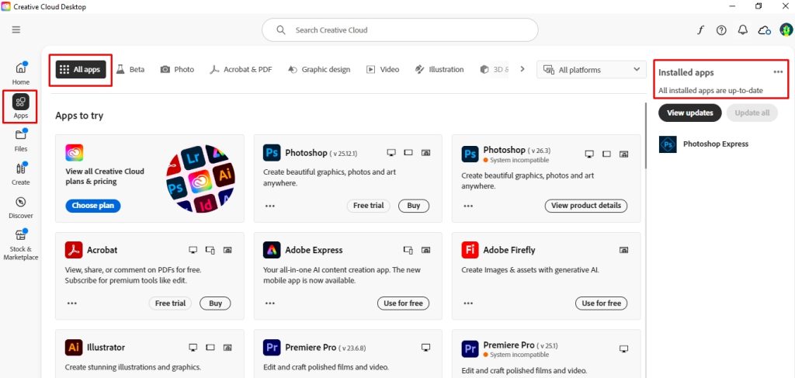Go to Home in sidebar
The height and width of the screenshot is (378, 795).
pos(21,74)
